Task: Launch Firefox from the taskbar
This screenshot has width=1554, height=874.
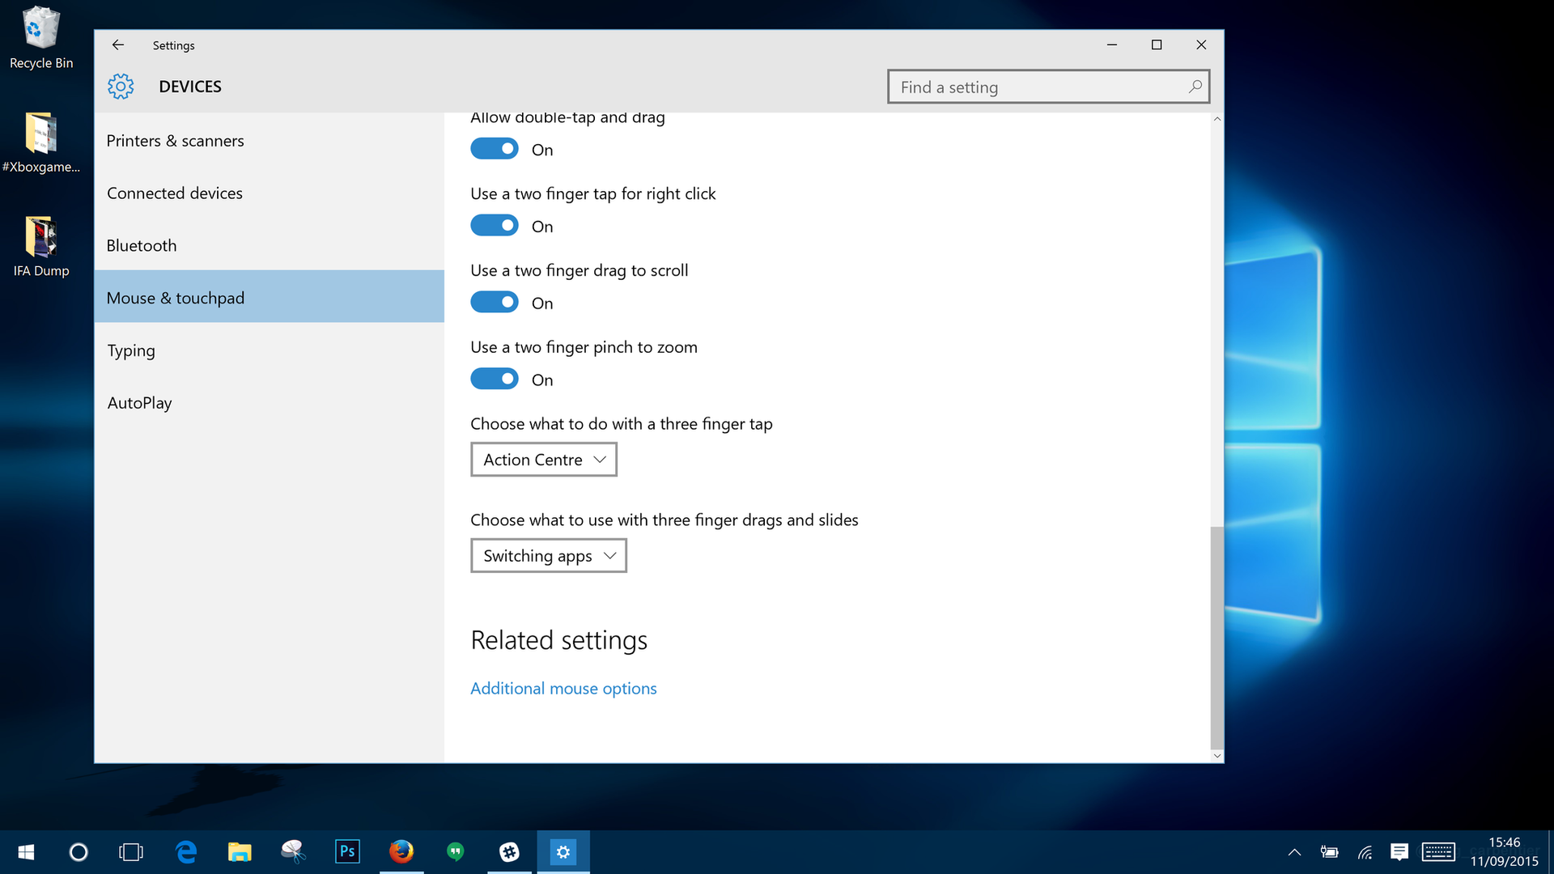Action: 401,851
